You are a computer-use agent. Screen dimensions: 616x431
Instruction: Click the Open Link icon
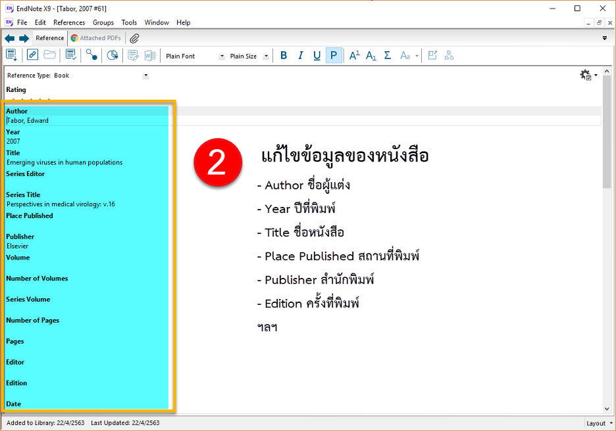click(32, 56)
